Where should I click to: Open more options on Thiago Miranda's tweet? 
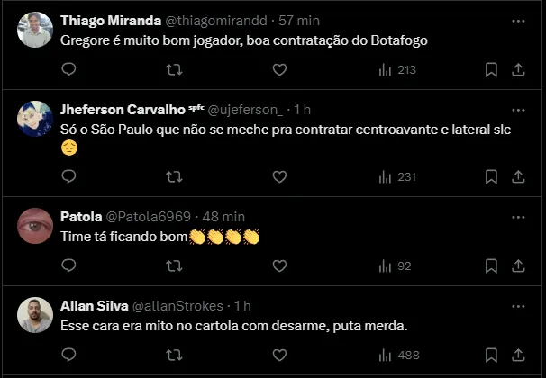(518, 19)
